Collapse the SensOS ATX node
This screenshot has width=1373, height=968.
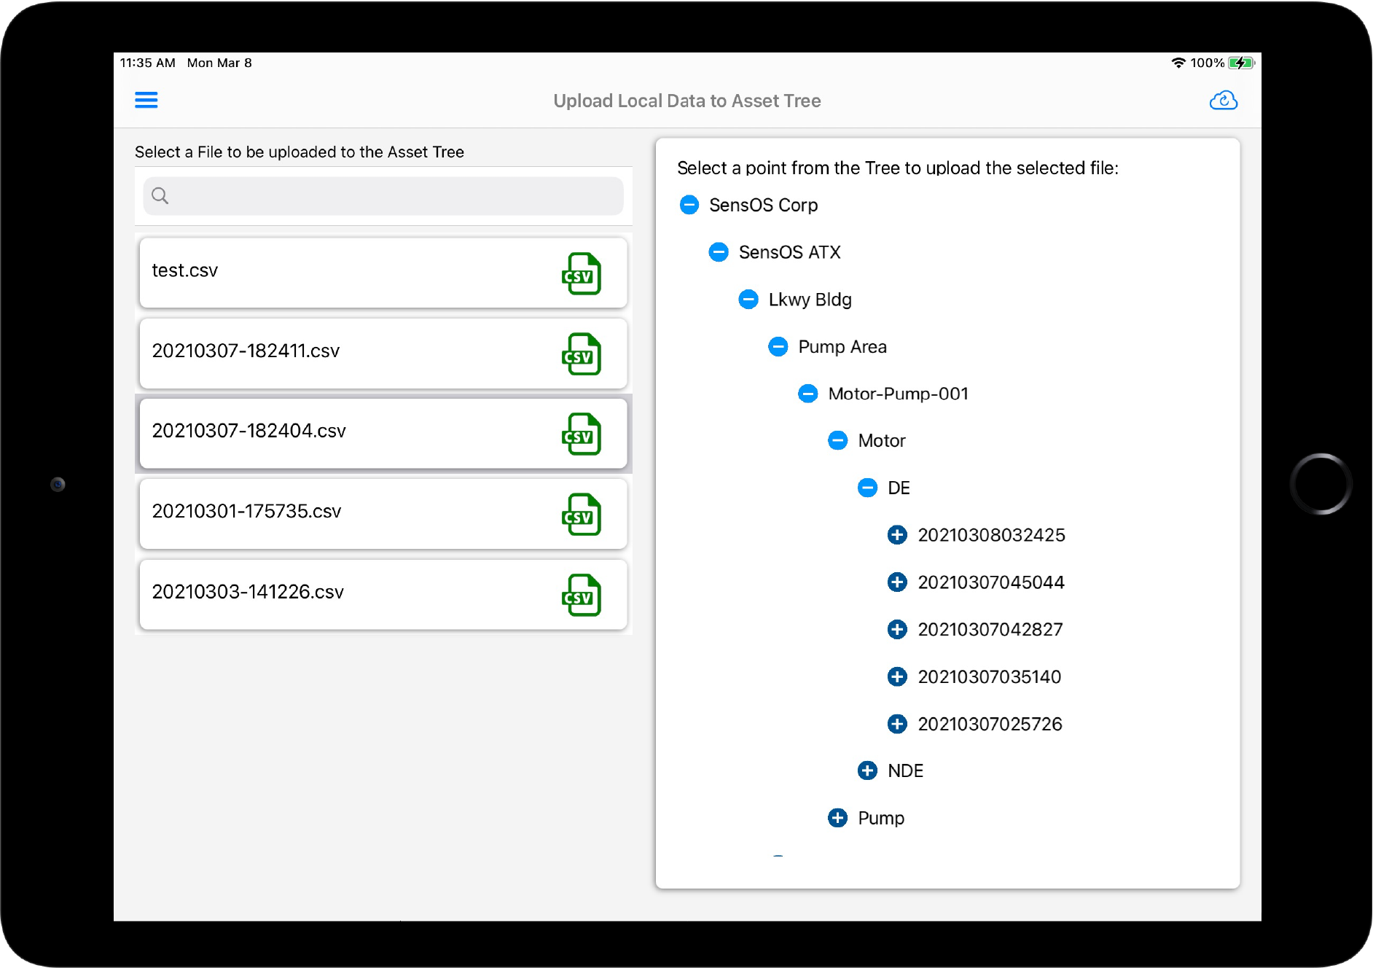pyautogui.click(x=719, y=252)
